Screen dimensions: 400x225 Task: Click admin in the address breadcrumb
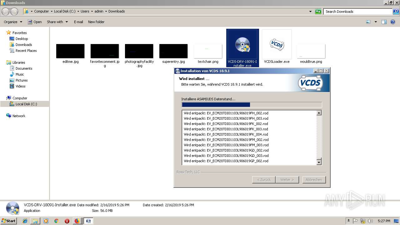99,11
